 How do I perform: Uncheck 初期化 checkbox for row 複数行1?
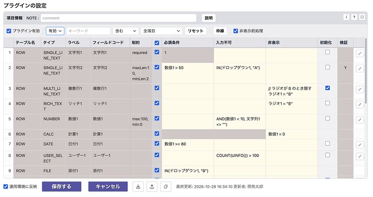click(x=328, y=88)
